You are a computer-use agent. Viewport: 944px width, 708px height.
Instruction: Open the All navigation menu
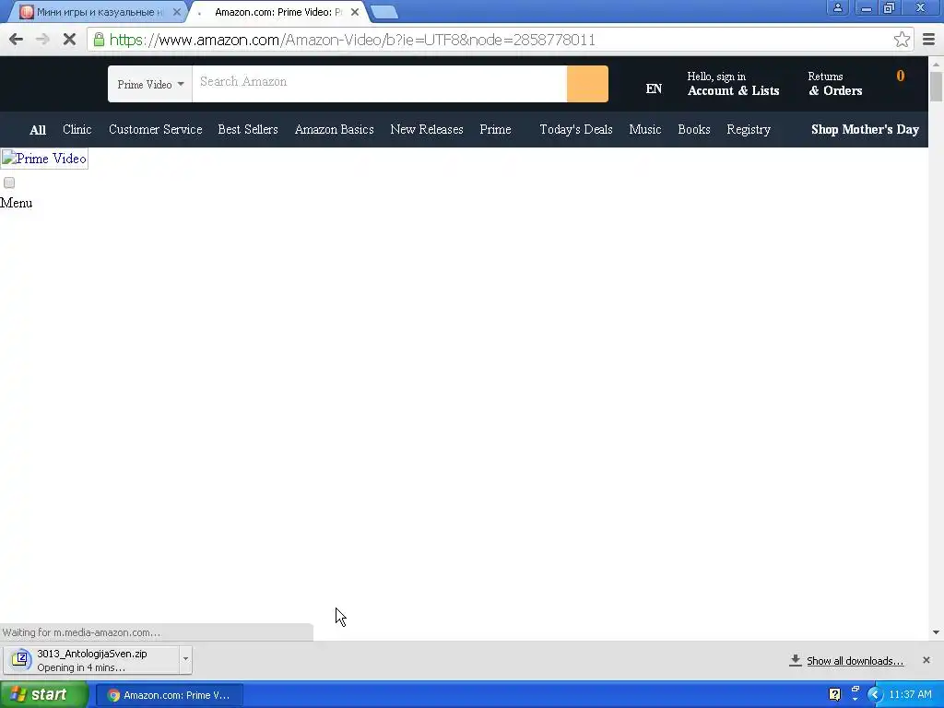[38, 129]
